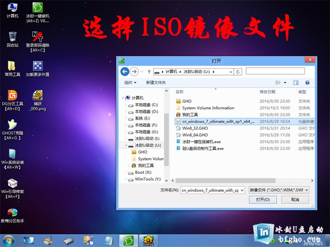Launch 登录密码清除 desktop tool

click(x=38, y=41)
